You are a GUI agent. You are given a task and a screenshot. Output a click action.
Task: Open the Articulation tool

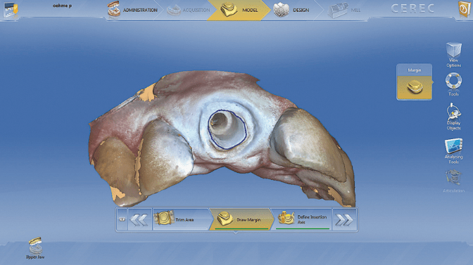click(x=453, y=181)
